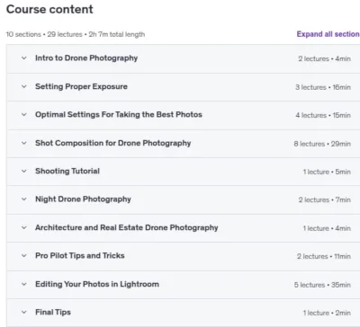Select Night Drone Photography section title
The image size is (360, 327).
pos(83,199)
